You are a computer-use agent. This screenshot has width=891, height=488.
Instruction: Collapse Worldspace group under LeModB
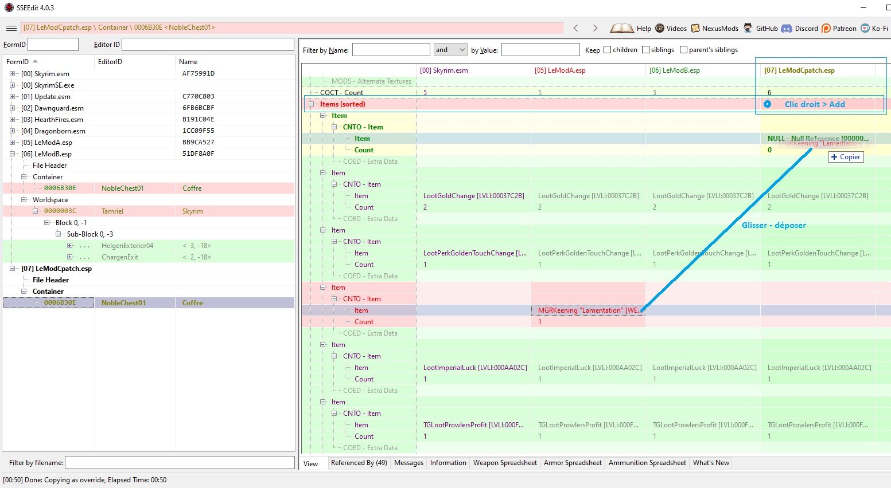coord(24,200)
